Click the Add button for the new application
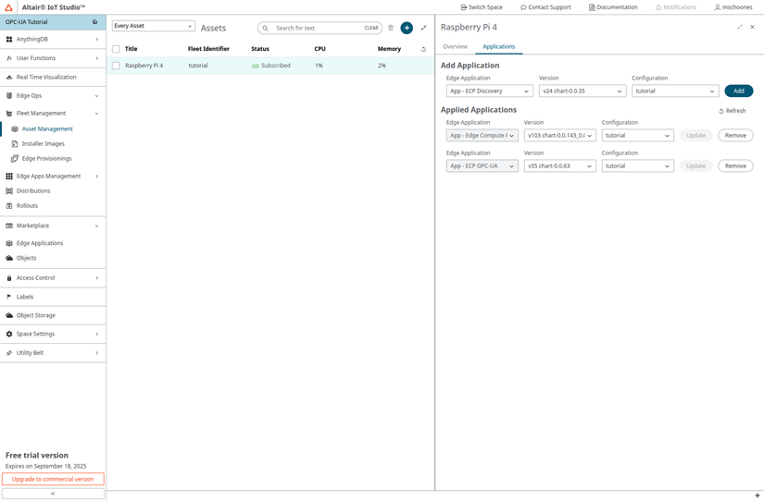764x501 pixels. click(739, 92)
